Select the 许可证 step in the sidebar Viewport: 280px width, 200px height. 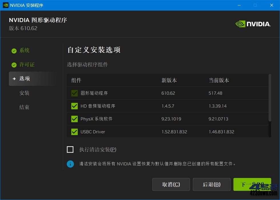pos(27,65)
